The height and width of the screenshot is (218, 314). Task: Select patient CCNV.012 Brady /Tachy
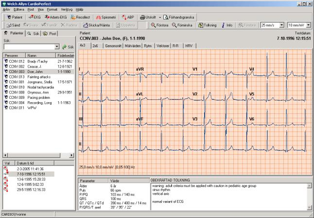38,61
